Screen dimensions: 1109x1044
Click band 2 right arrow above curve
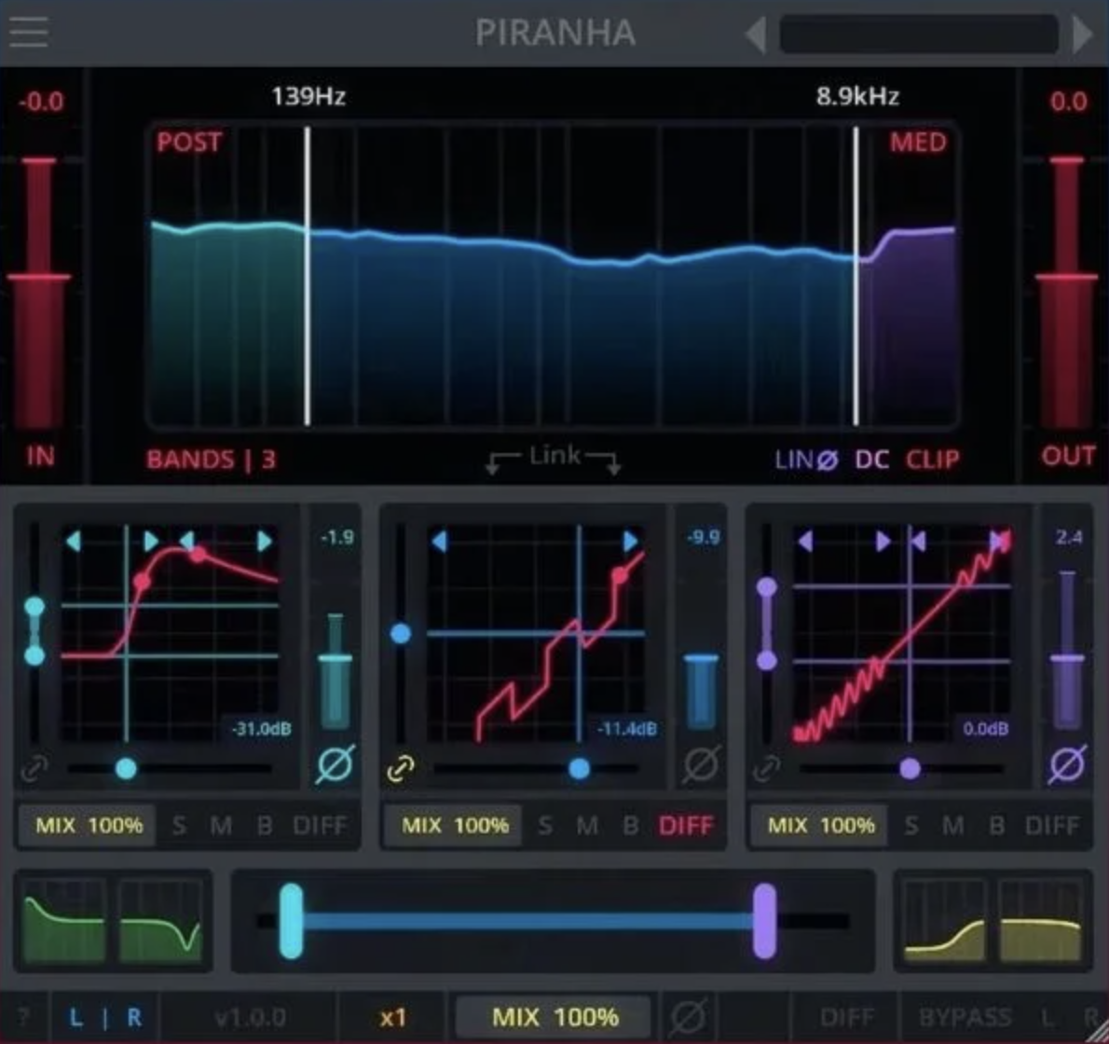pos(630,542)
